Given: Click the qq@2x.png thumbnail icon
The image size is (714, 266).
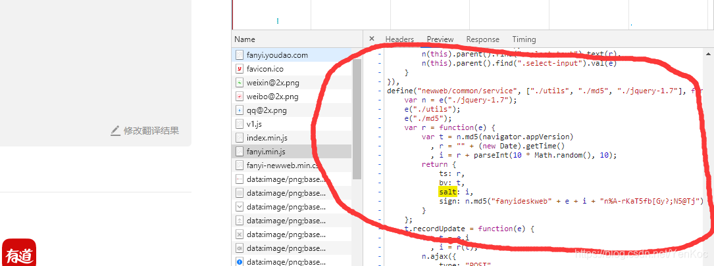Looking at the screenshot, I should (x=240, y=110).
